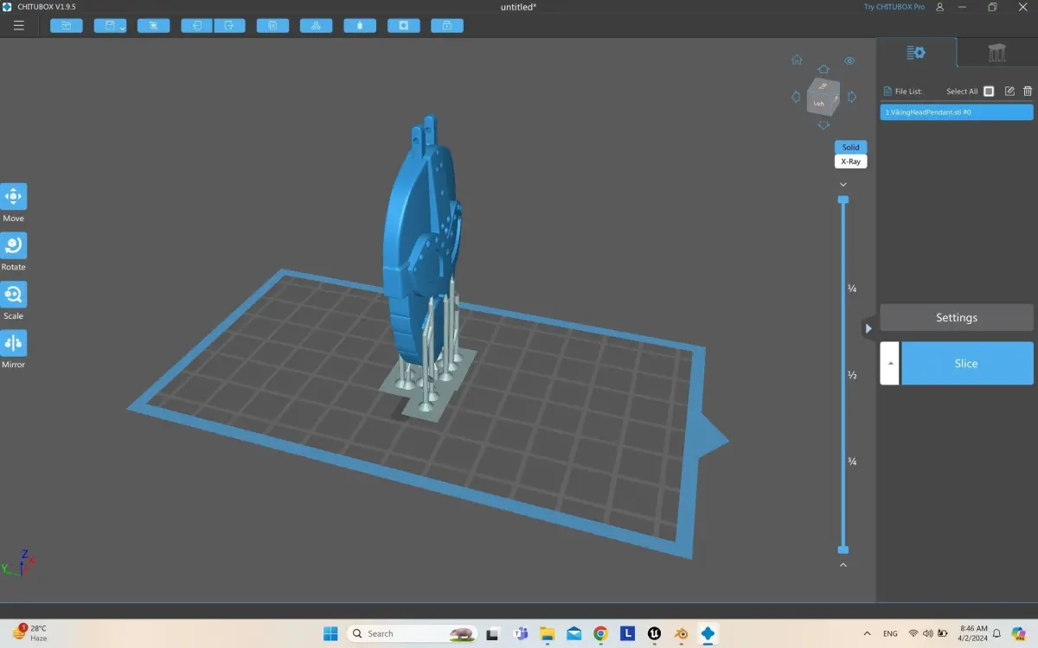Jump layer slider to the ½ mark
1038x648 pixels.
click(852, 376)
